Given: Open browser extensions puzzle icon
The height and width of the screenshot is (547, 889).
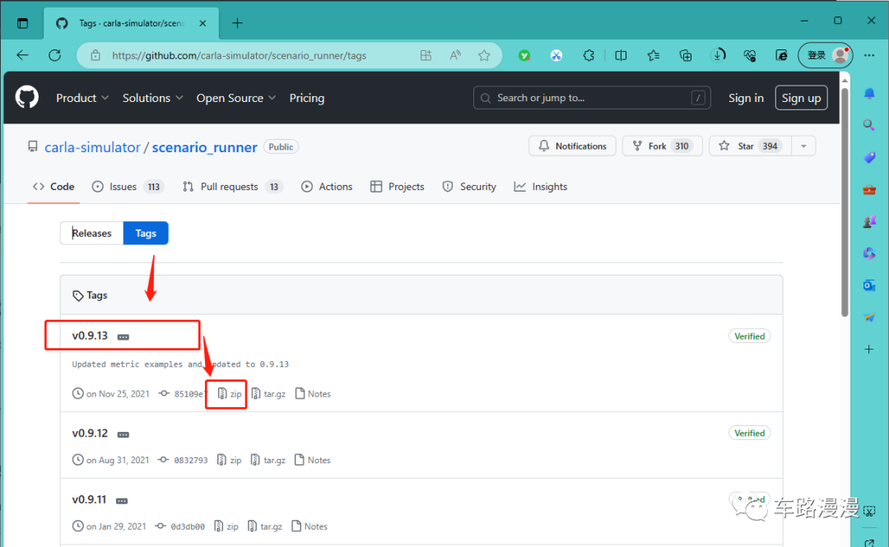Looking at the screenshot, I should [589, 56].
